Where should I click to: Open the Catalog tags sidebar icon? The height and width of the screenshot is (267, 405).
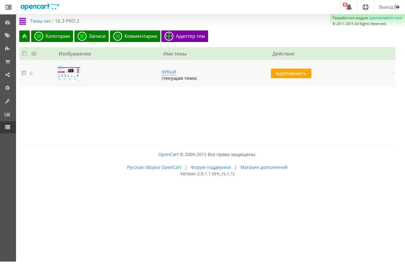click(x=8, y=36)
